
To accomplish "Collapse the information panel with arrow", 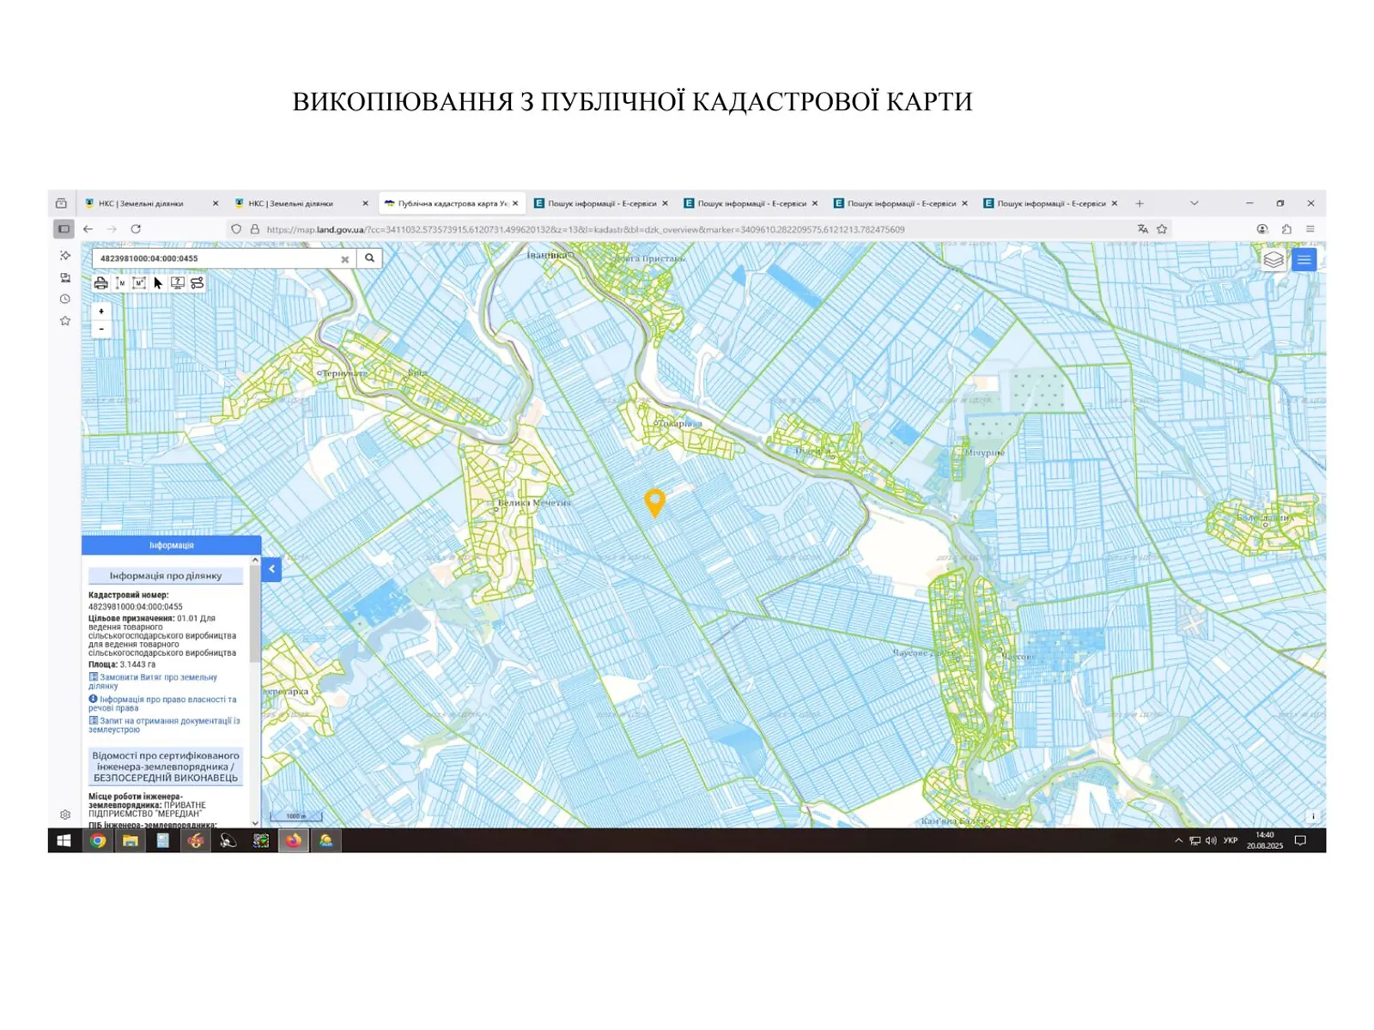I will pos(271,569).
